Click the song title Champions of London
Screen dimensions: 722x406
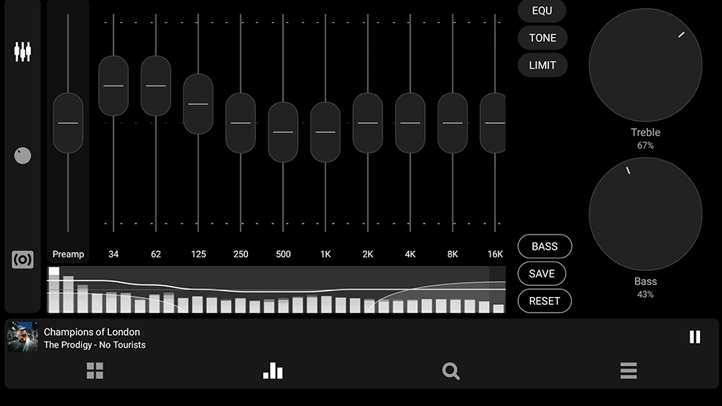pyautogui.click(x=92, y=332)
